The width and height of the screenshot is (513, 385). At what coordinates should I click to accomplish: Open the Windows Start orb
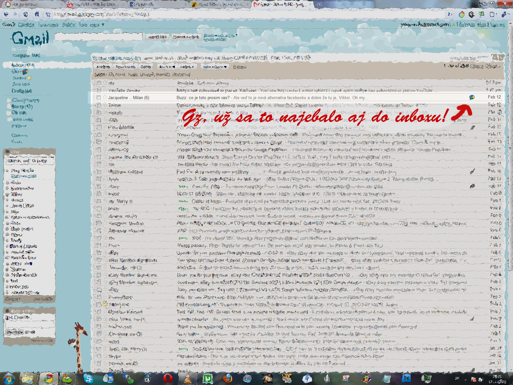(9, 379)
